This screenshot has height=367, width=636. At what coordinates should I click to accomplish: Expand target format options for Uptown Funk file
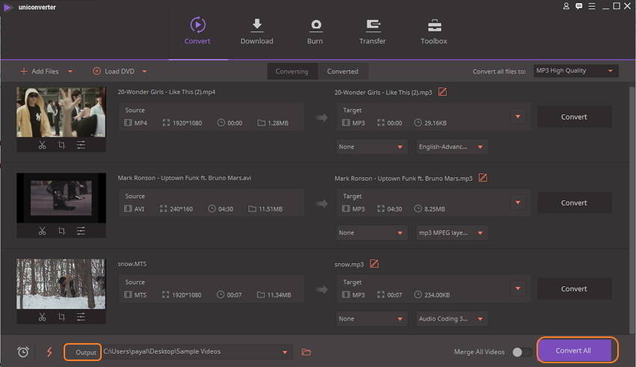click(x=518, y=203)
